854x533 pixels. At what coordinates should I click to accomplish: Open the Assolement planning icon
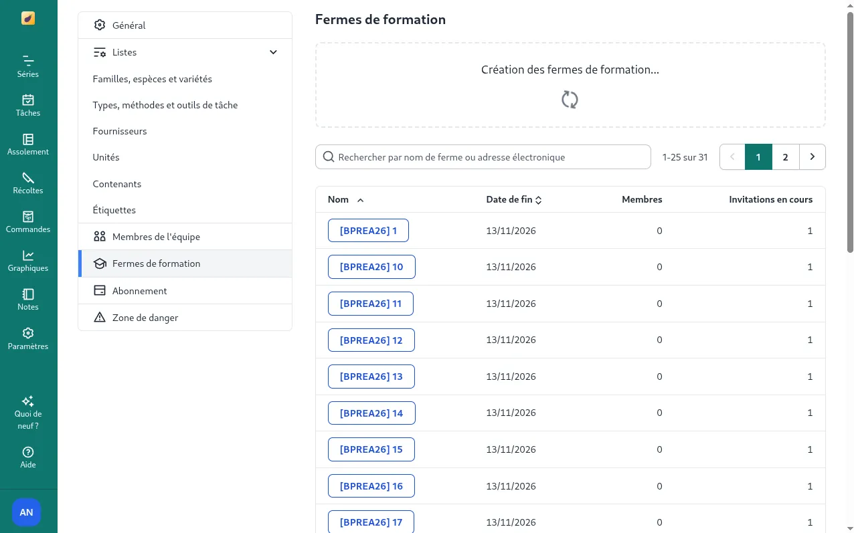point(27,144)
